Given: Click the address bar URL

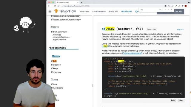Looking at the screenshot, I should click(76, 6).
